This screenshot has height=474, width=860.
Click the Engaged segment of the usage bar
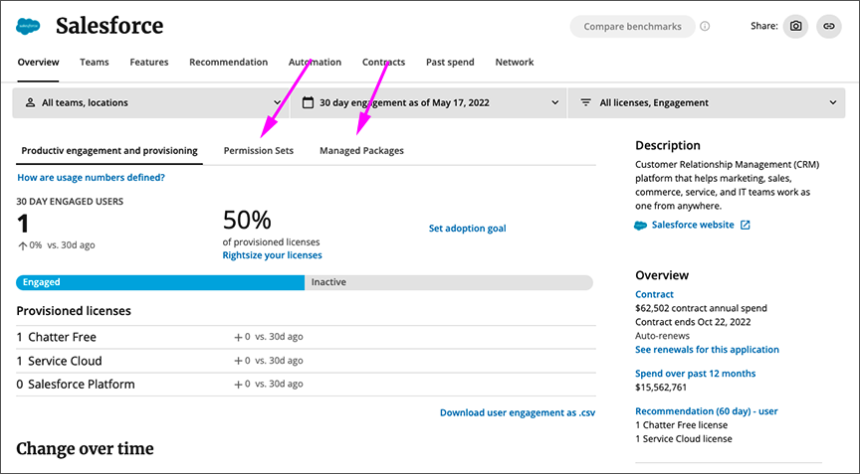tap(160, 282)
